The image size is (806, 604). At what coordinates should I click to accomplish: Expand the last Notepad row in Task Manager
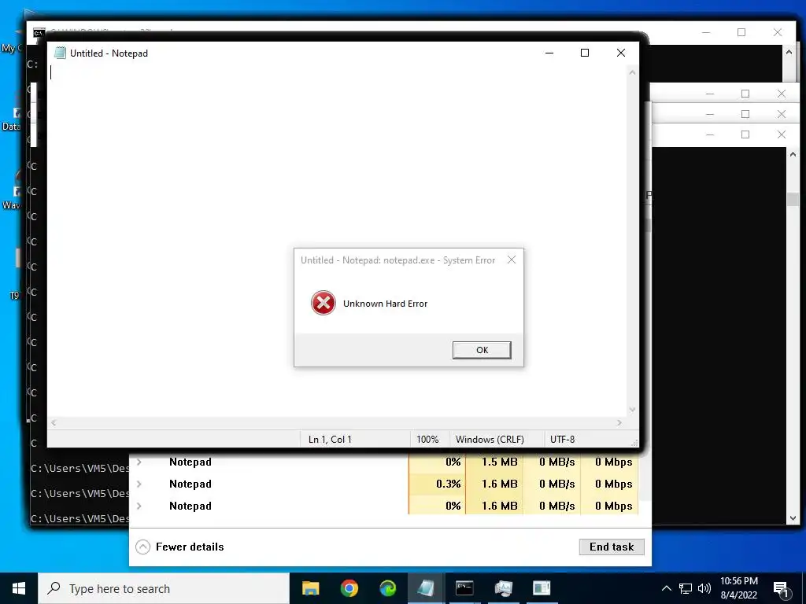(139, 506)
